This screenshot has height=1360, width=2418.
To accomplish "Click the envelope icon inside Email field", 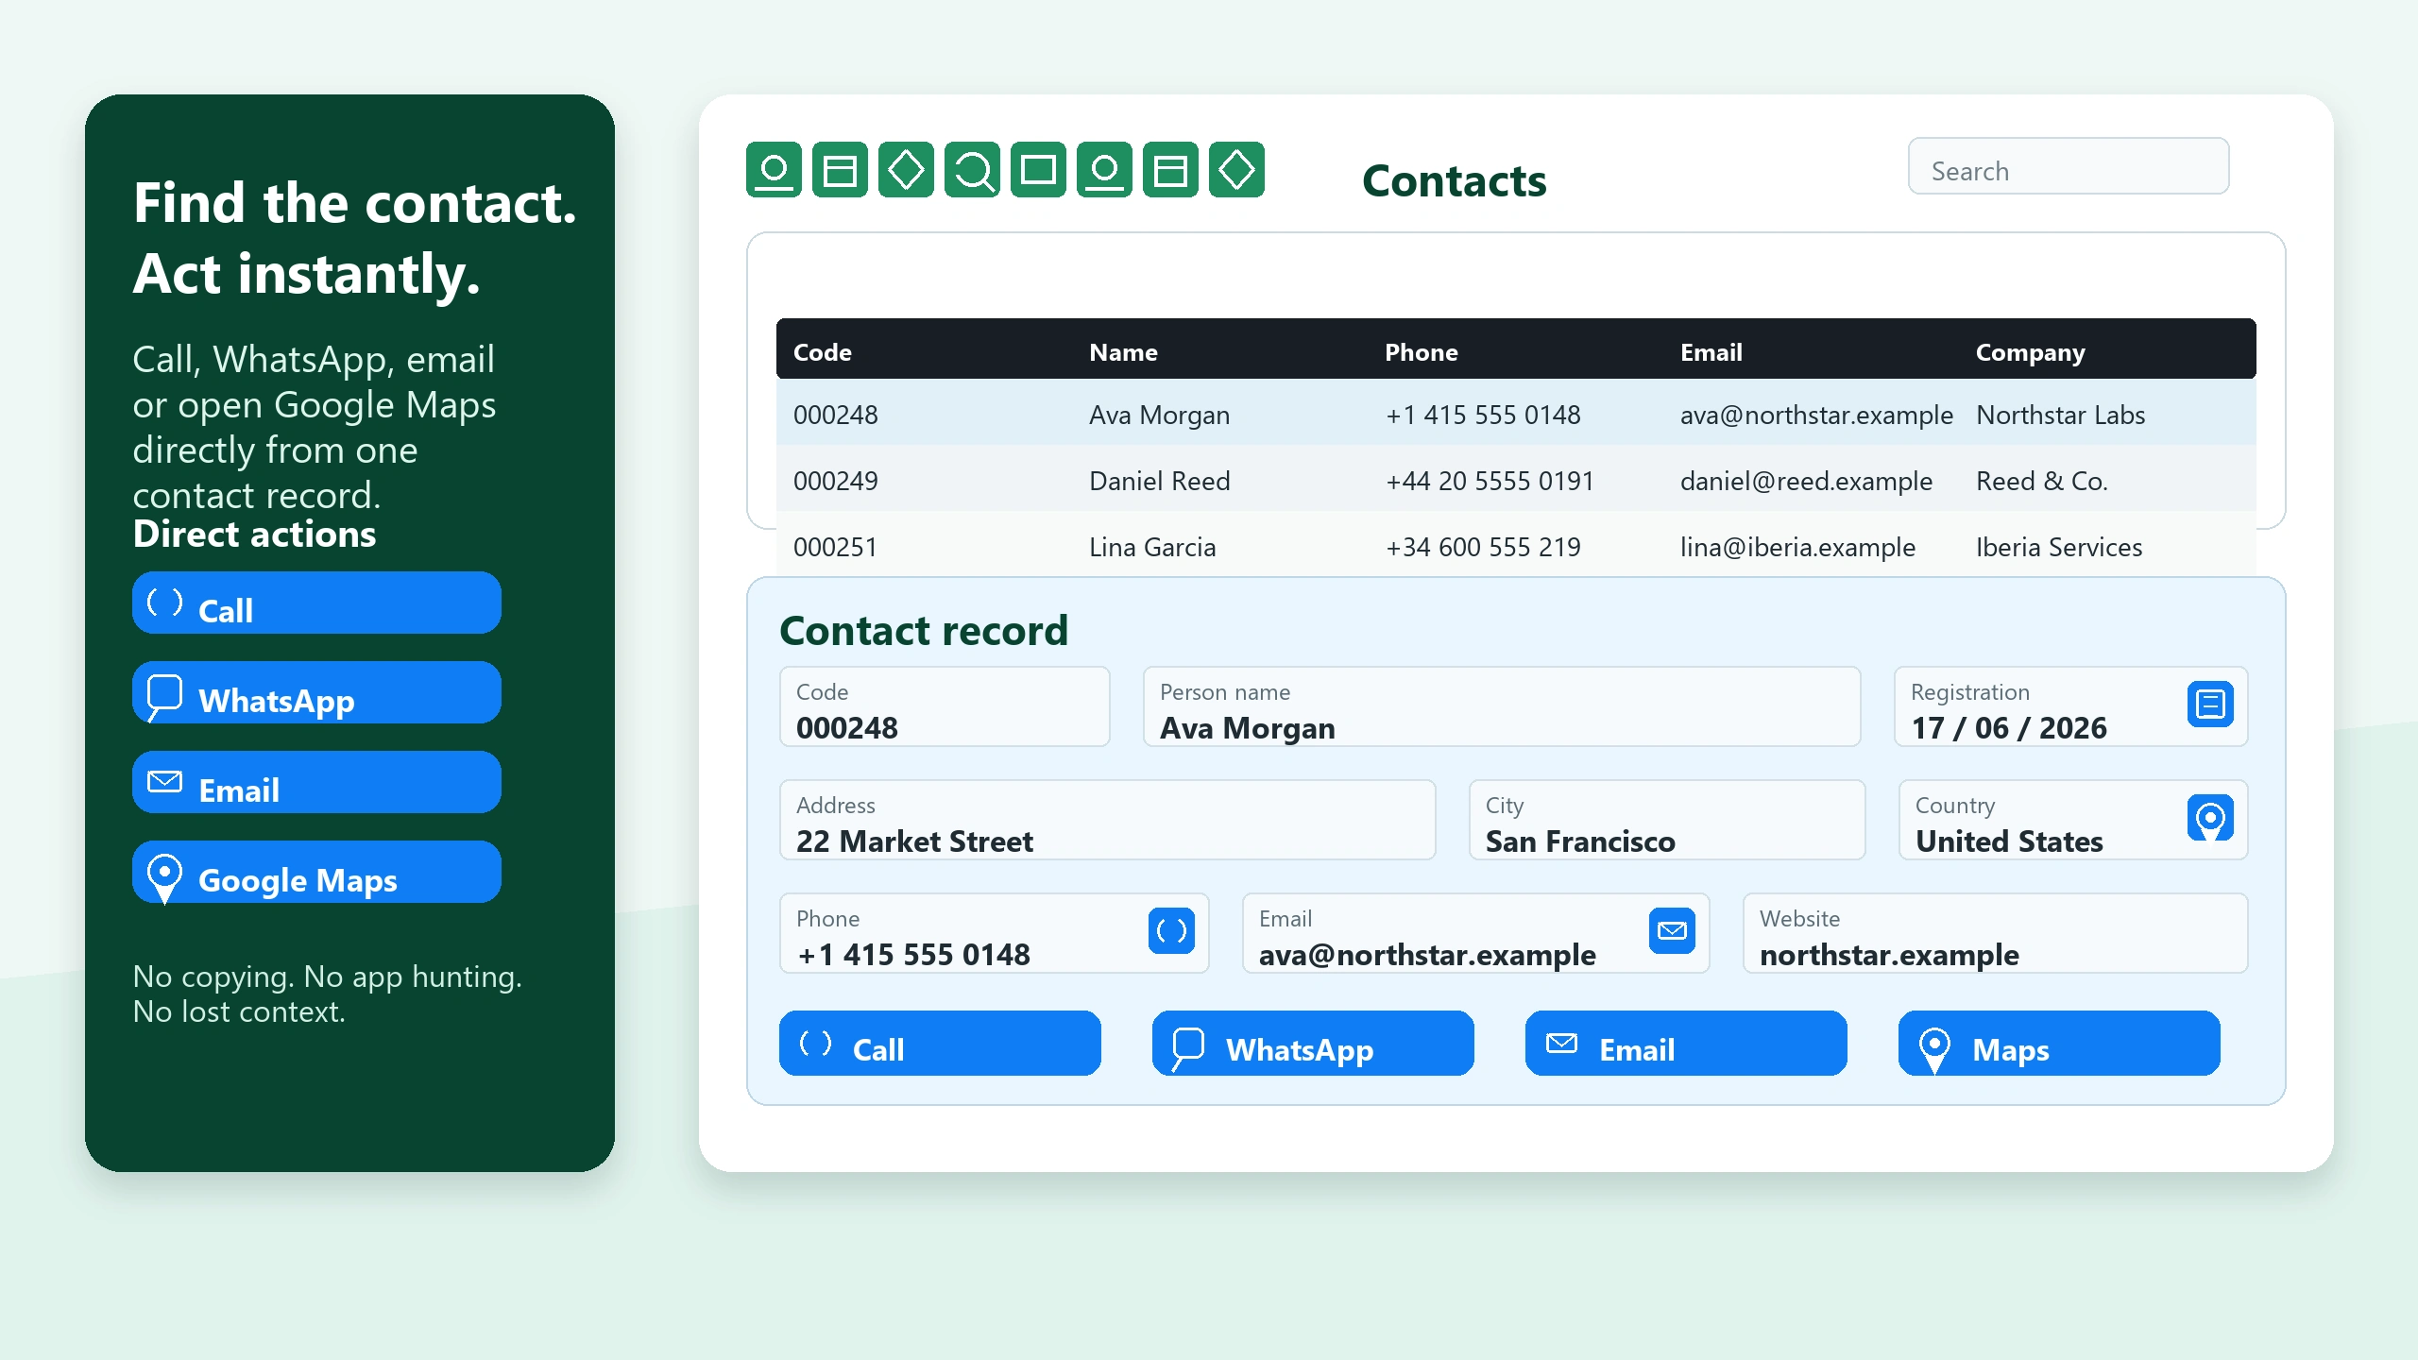I will click(x=1672, y=931).
